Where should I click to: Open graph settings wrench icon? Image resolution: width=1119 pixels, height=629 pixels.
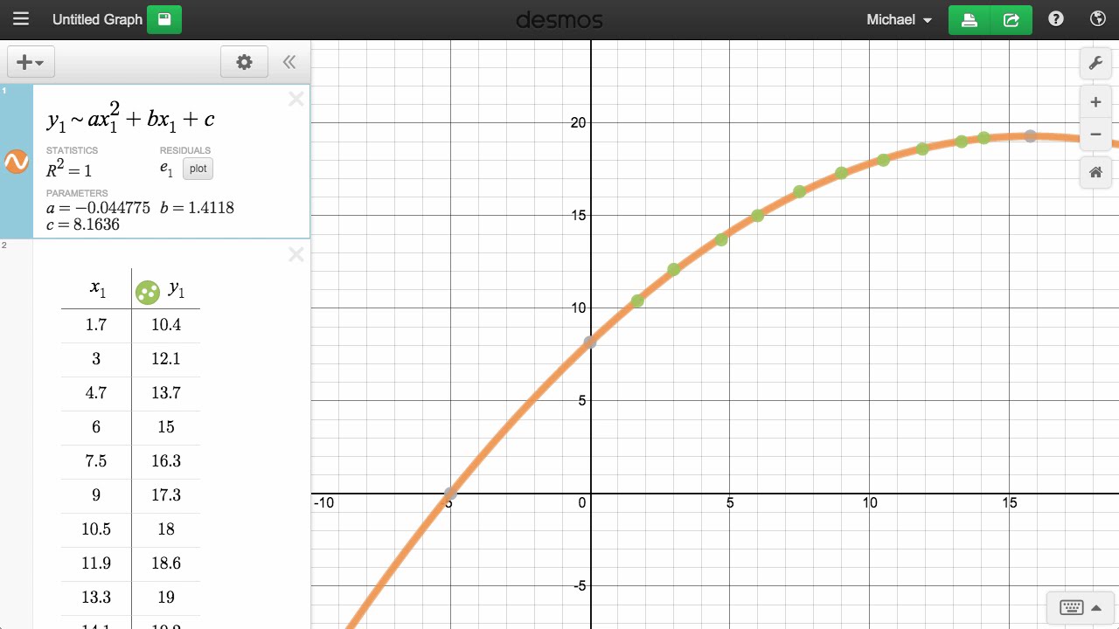click(x=1095, y=63)
